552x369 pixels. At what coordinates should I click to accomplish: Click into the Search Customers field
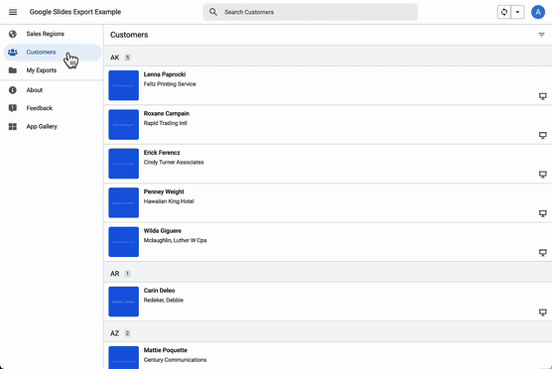coord(310,12)
